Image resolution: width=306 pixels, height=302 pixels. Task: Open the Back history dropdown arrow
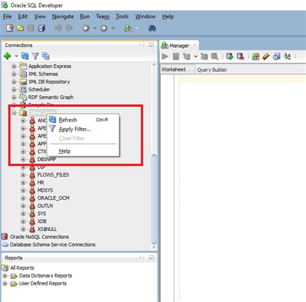click(95, 28)
